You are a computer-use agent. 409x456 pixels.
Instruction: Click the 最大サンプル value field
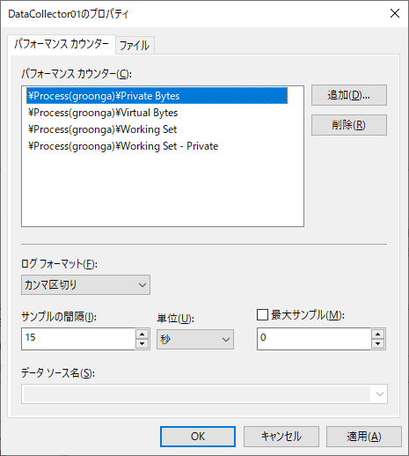tap(314, 339)
